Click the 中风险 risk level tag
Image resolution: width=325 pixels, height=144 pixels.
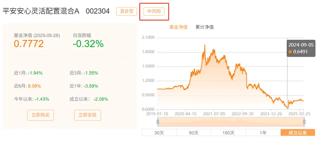[x=154, y=11]
